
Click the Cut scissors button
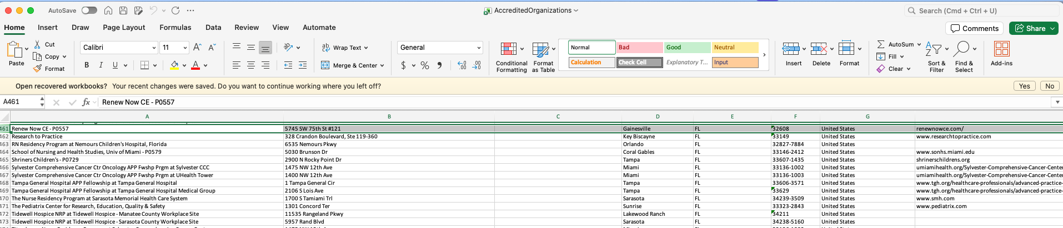[x=44, y=44]
